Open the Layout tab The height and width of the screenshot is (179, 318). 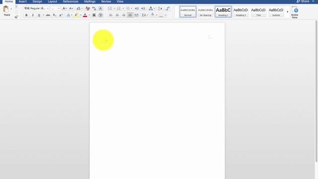(x=52, y=1)
